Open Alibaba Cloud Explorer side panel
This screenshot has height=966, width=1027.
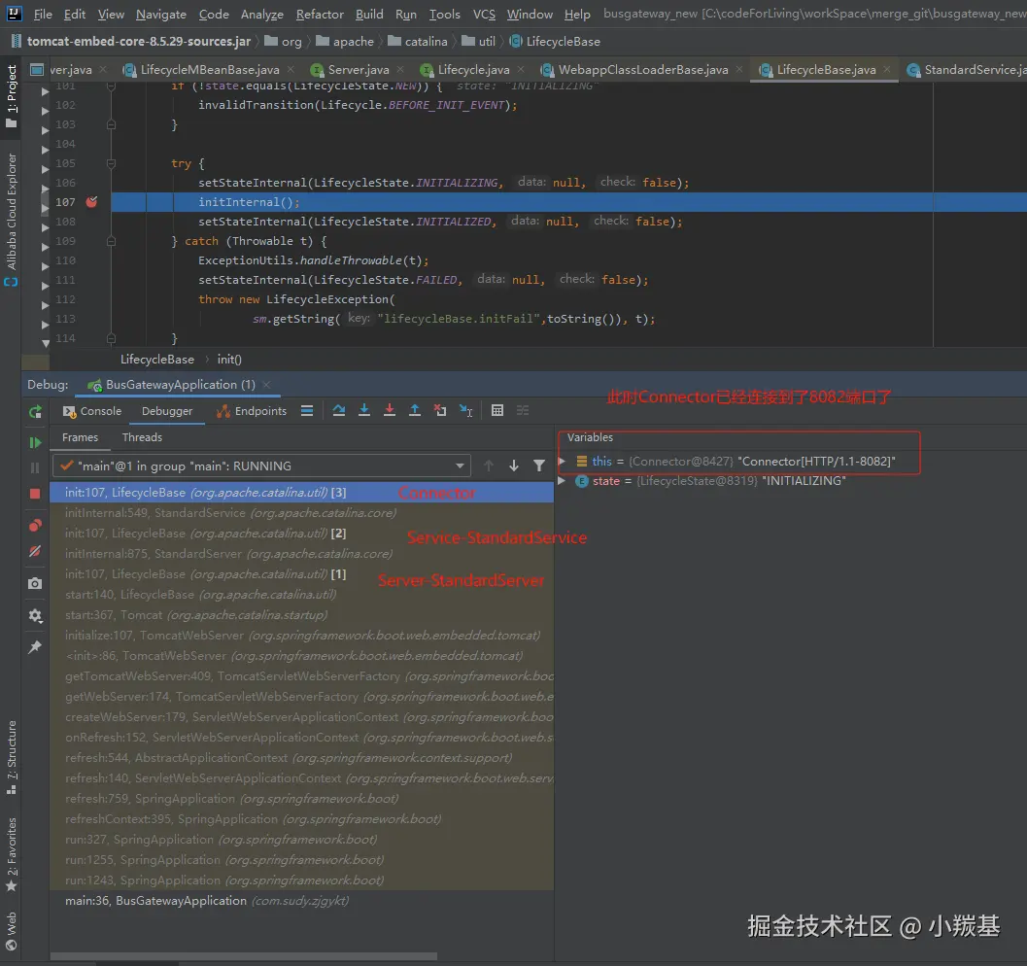pyautogui.click(x=11, y=220)
